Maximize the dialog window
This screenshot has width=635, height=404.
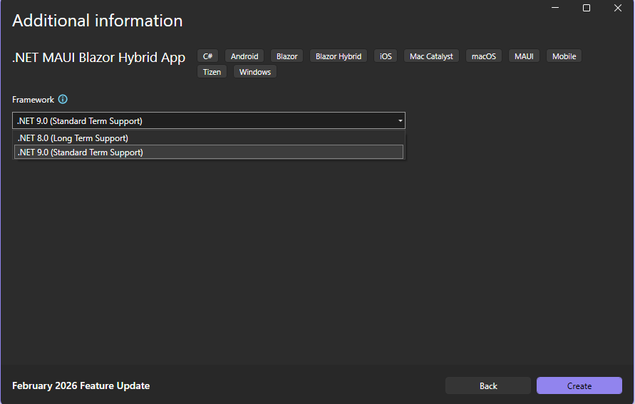tap(586, 8)
